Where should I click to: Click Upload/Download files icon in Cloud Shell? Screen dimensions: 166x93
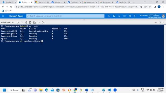tap(30, 22)
